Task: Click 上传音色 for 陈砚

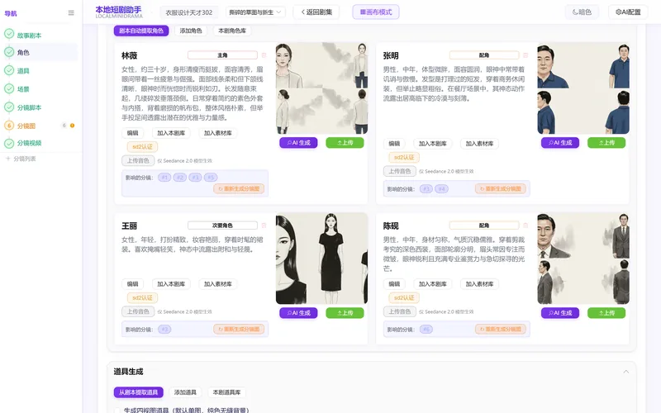Action: 400,311
